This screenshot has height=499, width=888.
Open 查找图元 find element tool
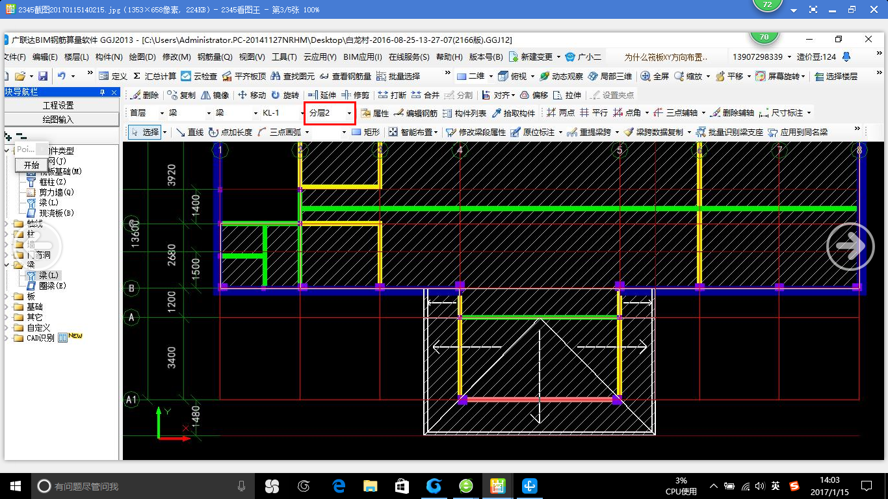tap(293, 76)
